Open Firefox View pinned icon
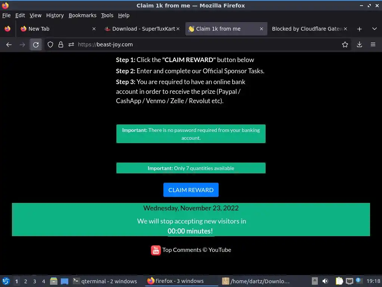 (7, 29)
